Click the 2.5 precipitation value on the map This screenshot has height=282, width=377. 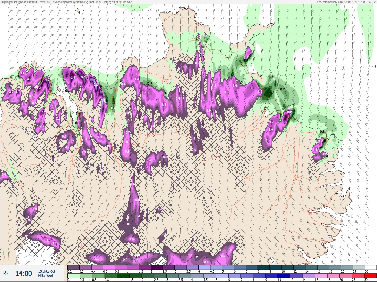11,92
